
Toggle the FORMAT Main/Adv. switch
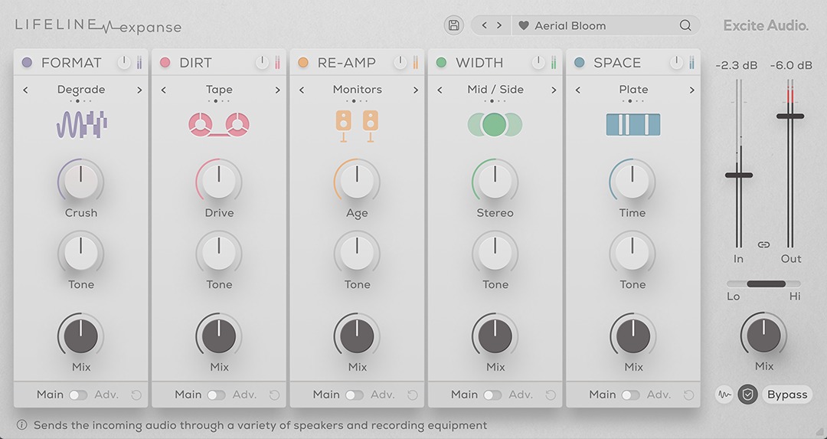(78, 395)
